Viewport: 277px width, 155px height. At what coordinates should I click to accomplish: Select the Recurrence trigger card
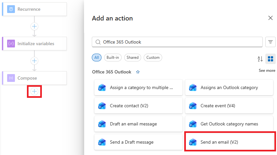pyautogui.click(x=34, y=9)
